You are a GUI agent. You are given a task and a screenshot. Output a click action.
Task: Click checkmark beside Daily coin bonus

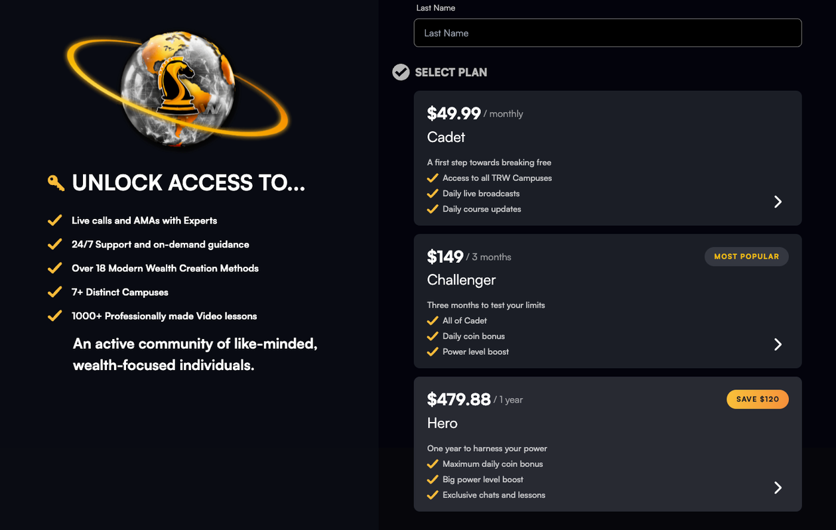click(433, 336)
